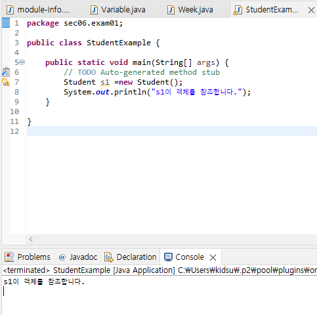Close the Console view
317x315 pixels.
(x=213, y=257)
